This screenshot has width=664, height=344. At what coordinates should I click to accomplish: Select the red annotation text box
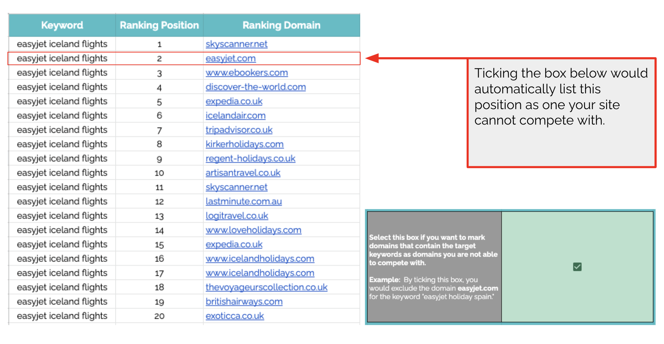pyautogui.click(x=561, y=113)
